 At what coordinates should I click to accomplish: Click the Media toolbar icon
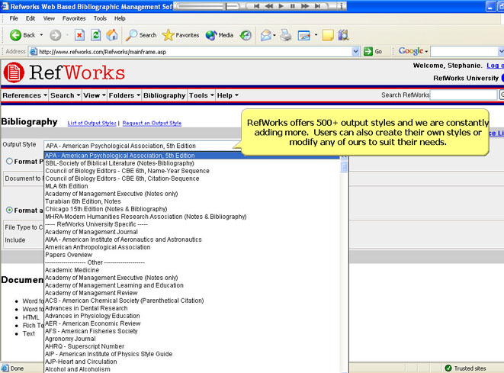(219, 35)
